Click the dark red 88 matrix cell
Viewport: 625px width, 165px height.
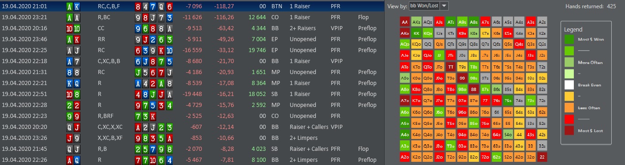tap(473, 90)
